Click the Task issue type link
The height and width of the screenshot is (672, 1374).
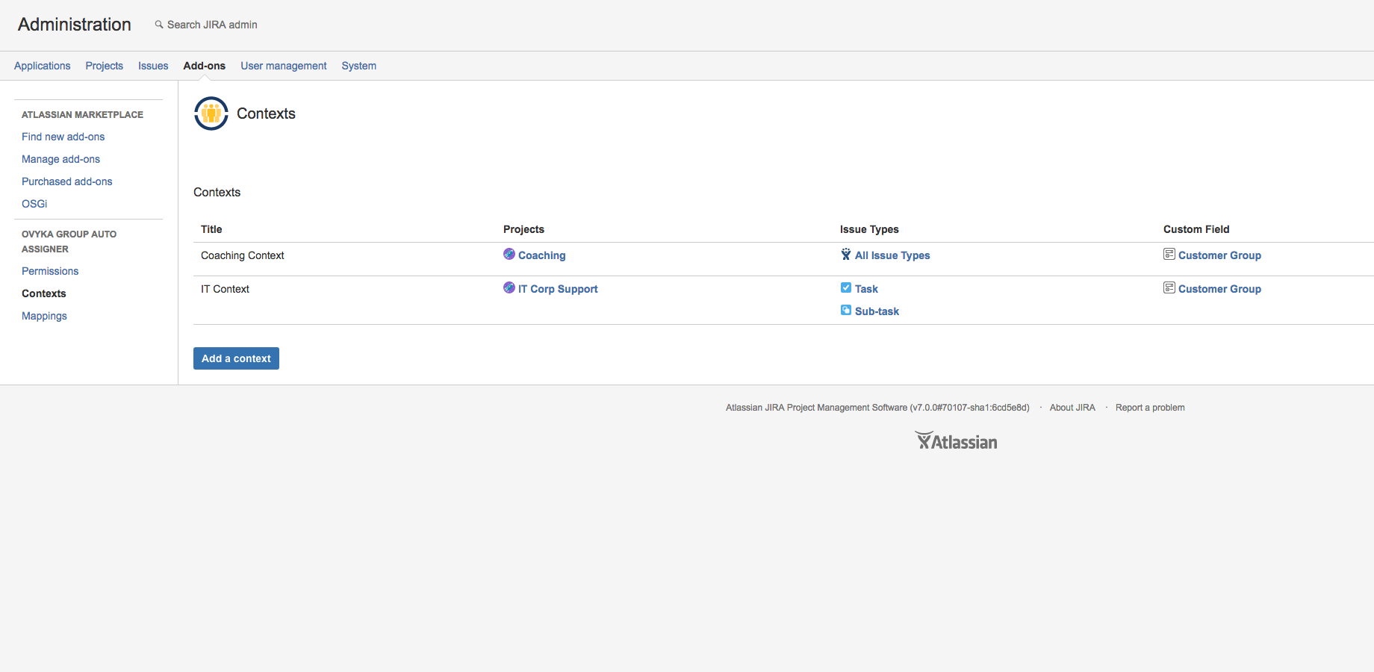pyautogui.click(x=866, y=289)
